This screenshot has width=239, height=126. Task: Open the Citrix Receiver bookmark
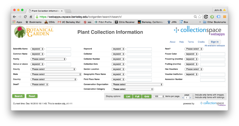[x=125, y=22]
